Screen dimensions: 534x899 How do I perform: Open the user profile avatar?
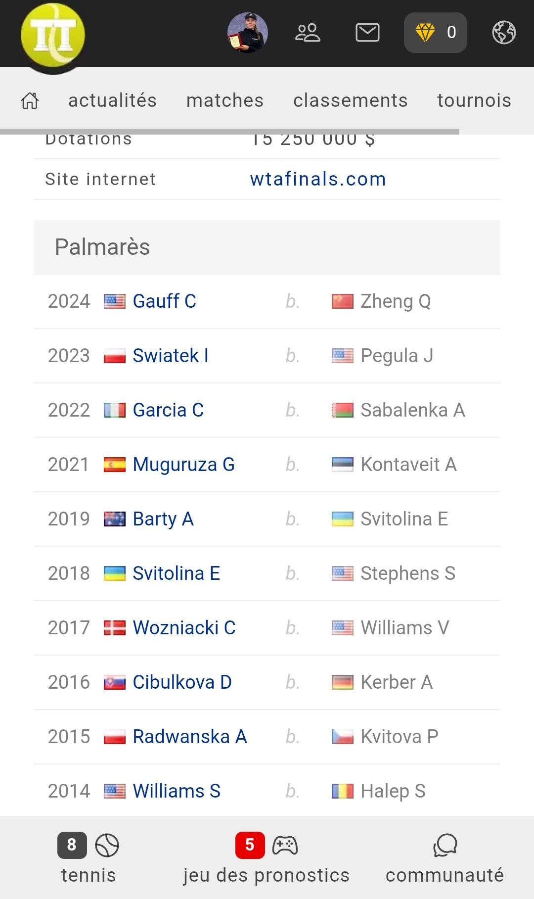(248, 33)
